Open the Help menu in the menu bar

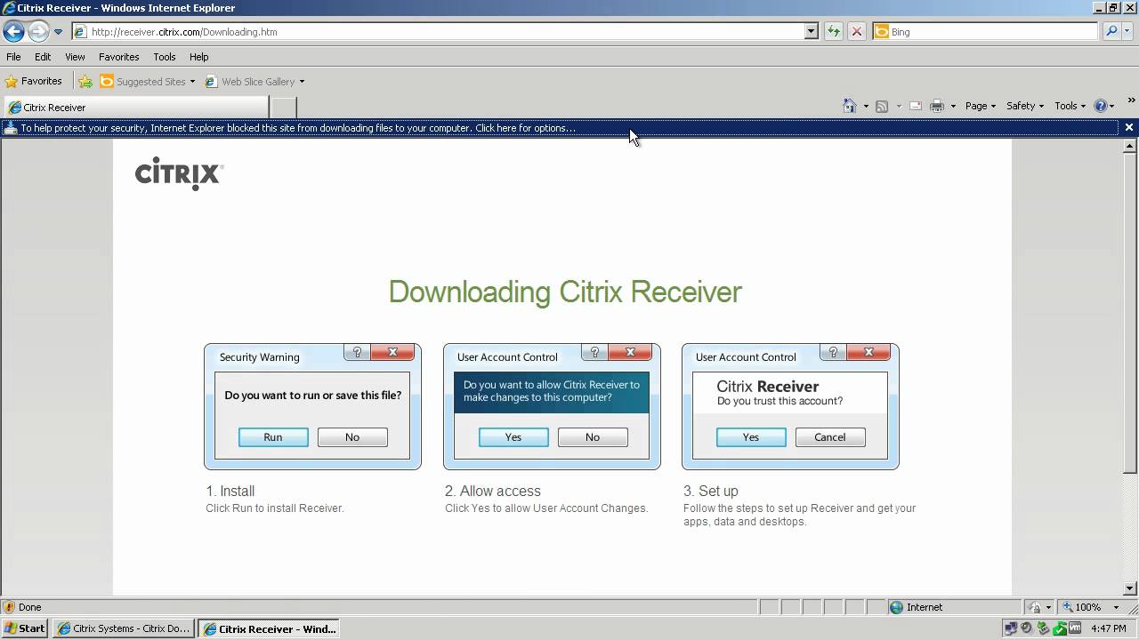[198, 57]
